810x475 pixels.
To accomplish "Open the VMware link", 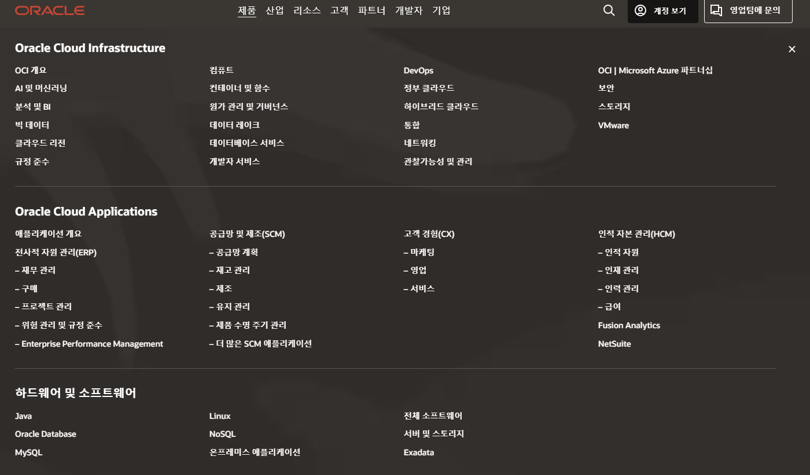I will [x=613, y=125].
